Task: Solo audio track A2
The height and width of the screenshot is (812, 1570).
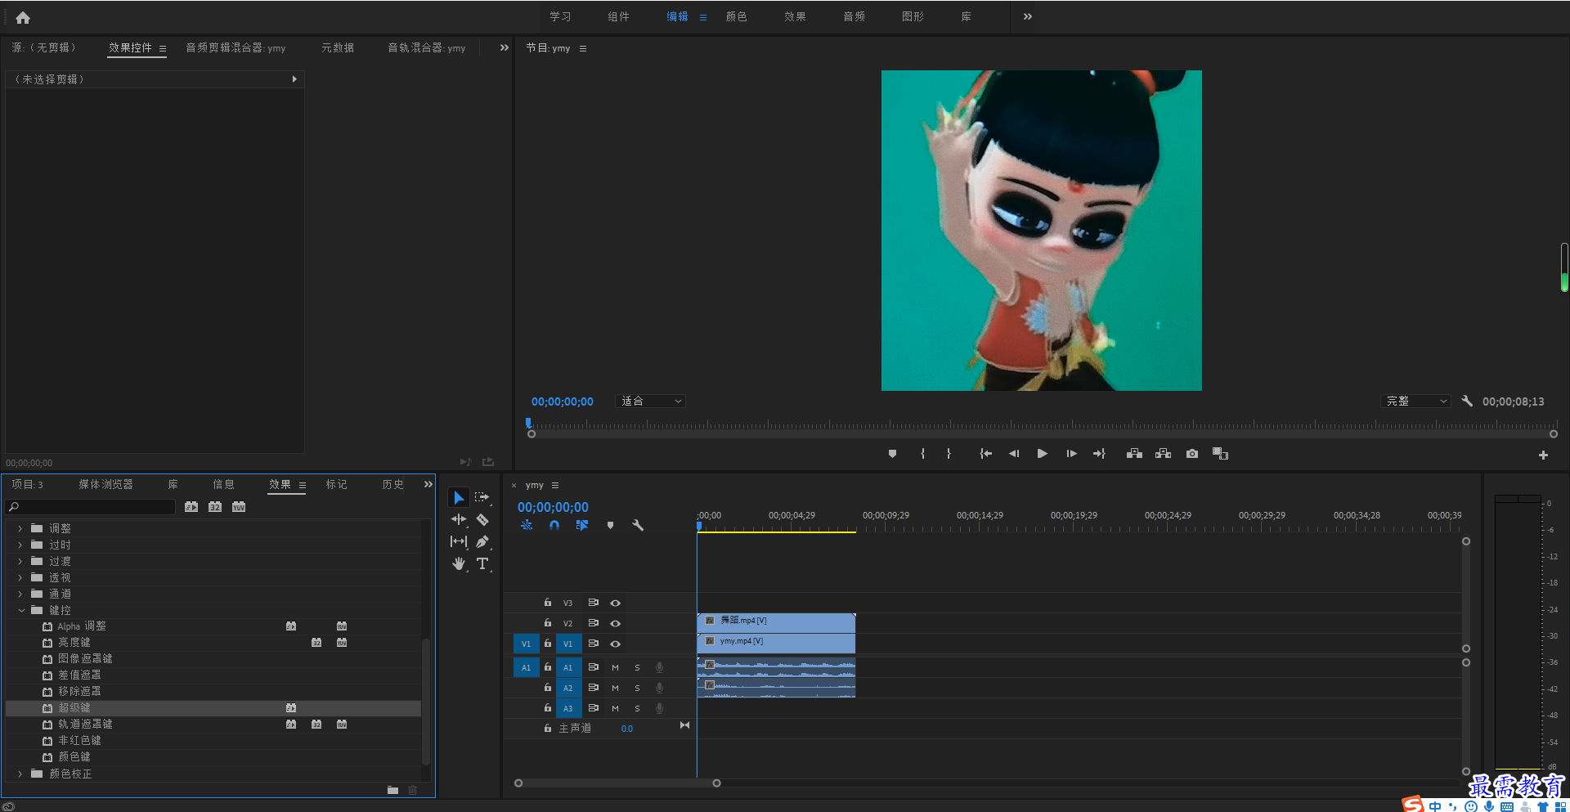Action: coord(638,688)
